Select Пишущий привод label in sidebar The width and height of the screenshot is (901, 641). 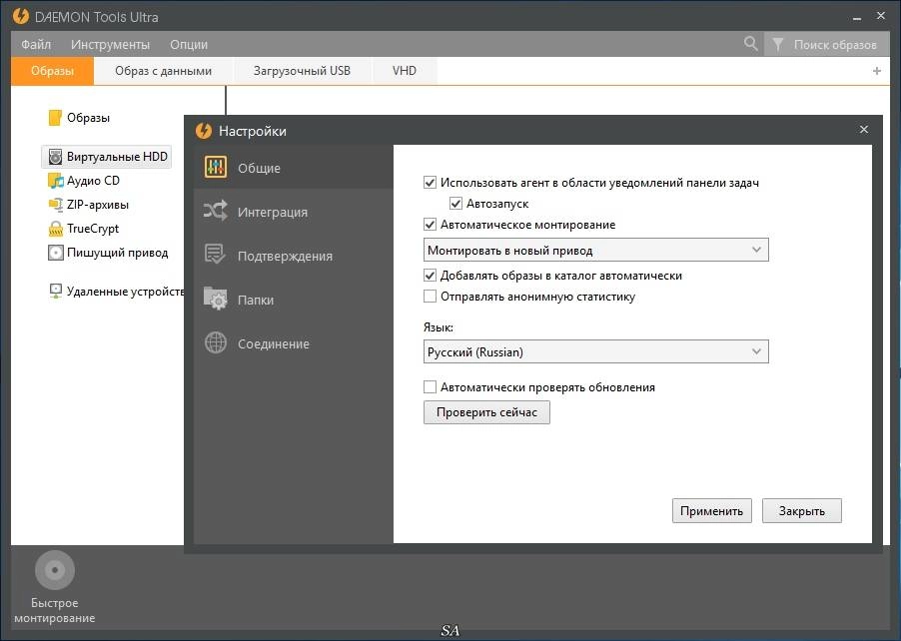click(117, 253)
